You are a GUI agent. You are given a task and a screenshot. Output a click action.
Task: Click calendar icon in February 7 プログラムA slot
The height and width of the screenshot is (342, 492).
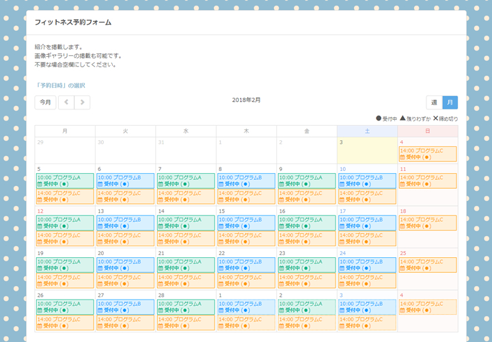tap(161, 184)
